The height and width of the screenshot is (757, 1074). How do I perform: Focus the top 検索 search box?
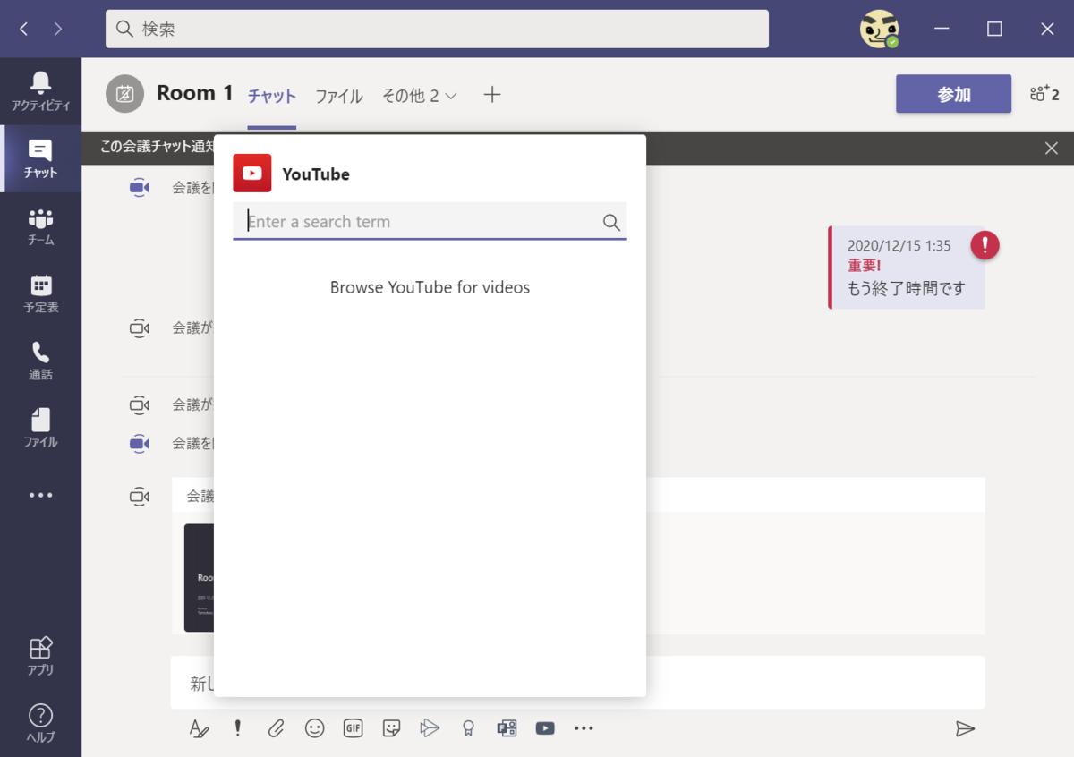pyautogui.click(x=437, y=29)
